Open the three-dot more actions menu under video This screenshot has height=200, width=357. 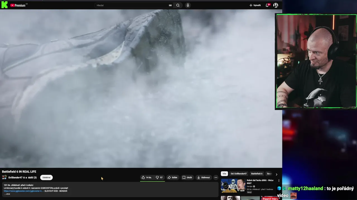216,177
